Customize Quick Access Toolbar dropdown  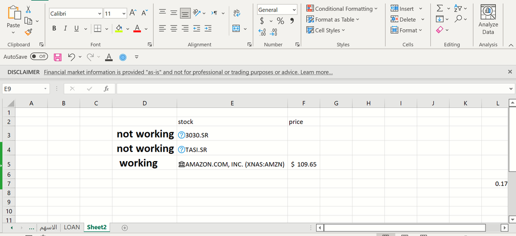tap(136, 57)
